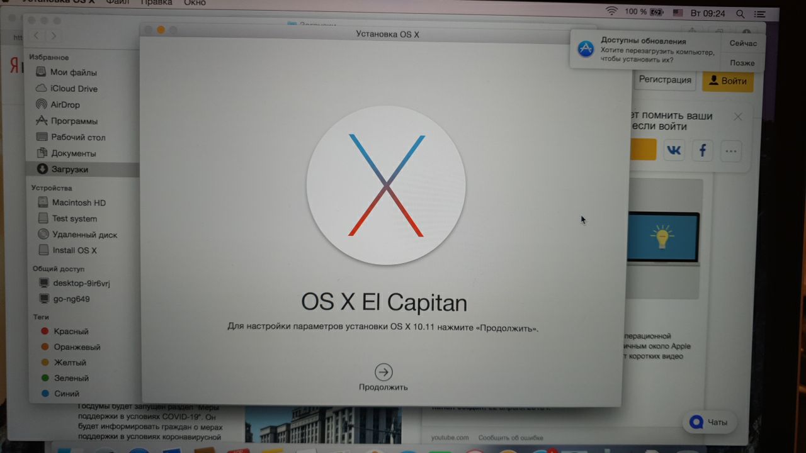Close the password reminder popup
806x453 pixels.
[x=738, y=117]
